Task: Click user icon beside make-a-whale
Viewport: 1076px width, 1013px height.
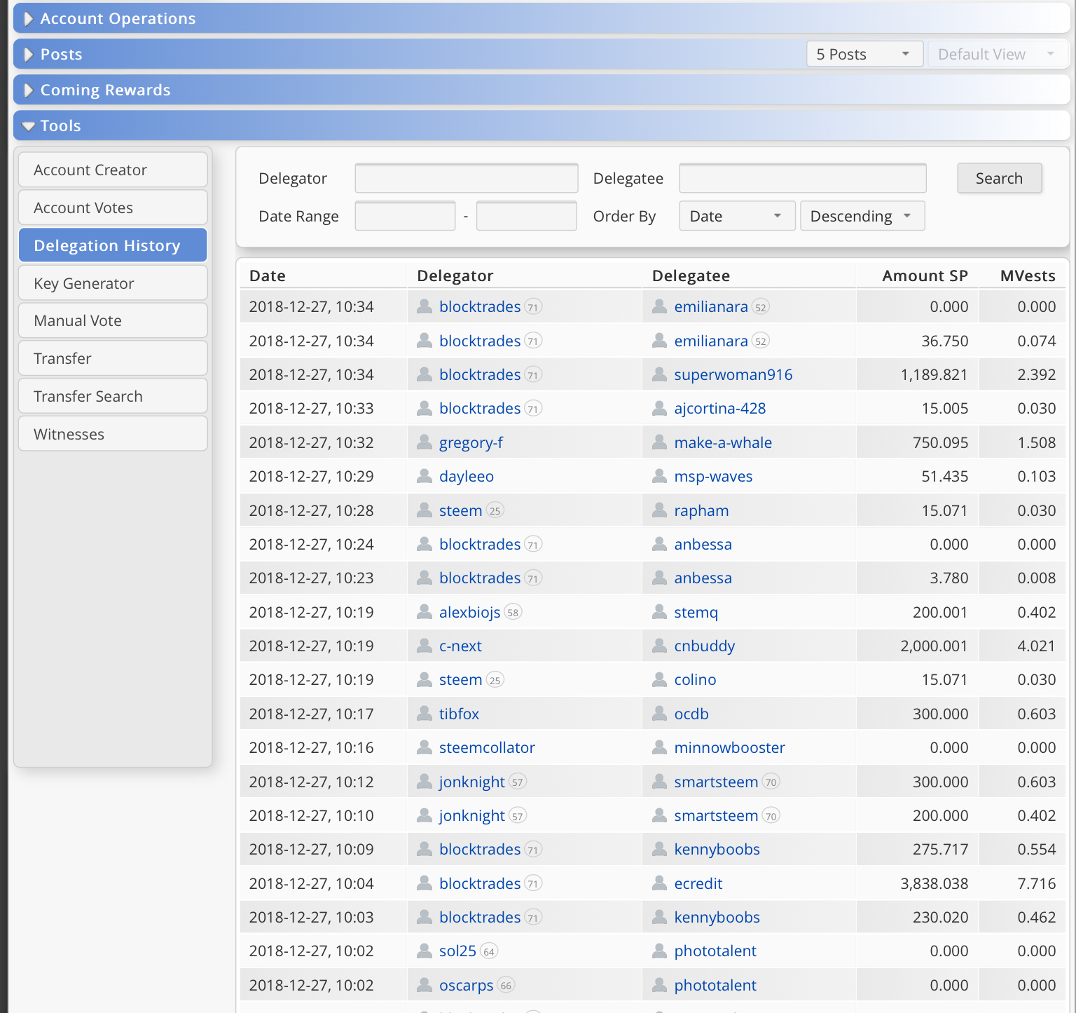Action: (x=659, y=442)
